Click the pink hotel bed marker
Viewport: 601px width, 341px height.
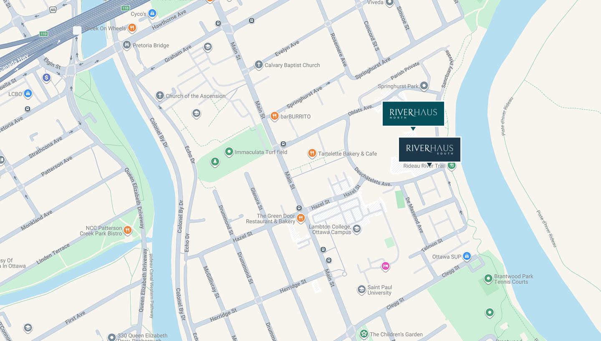pos(385,266)
